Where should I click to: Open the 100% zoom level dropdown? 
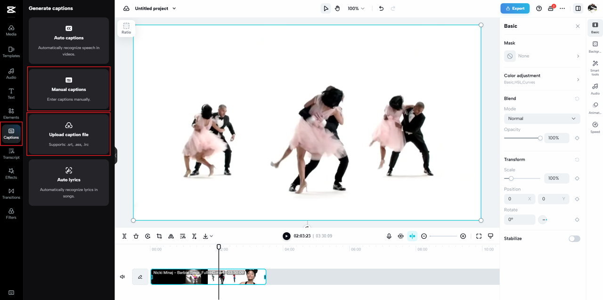[x=356, y=8]
